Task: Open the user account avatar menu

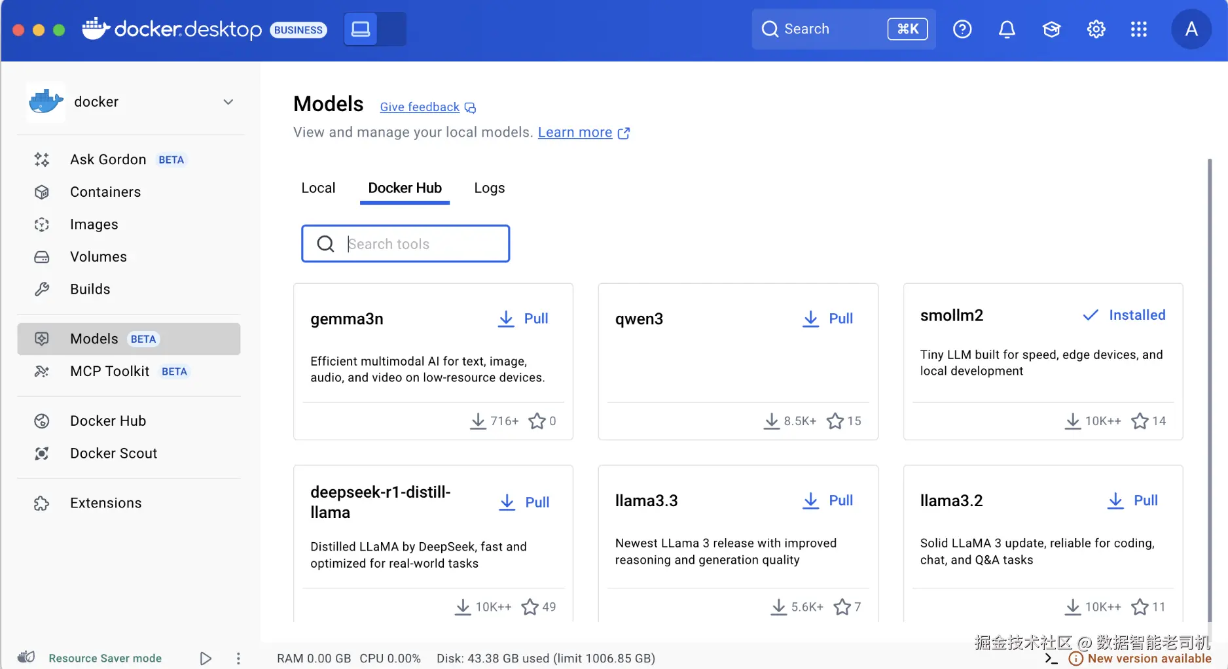Action: pyautogui.click(x=1191, y=29)
